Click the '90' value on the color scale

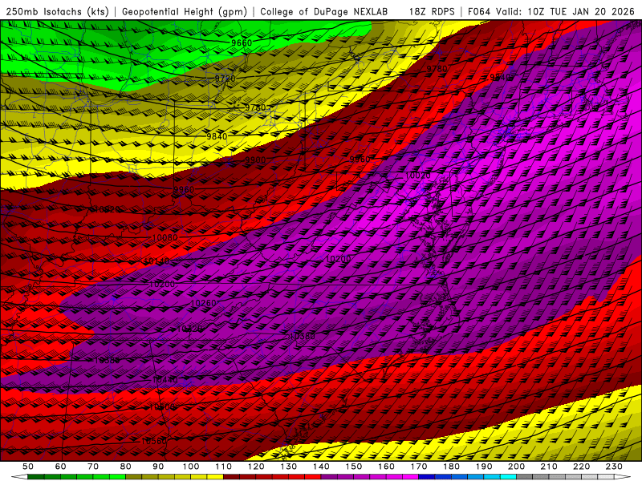coord(158,467)
